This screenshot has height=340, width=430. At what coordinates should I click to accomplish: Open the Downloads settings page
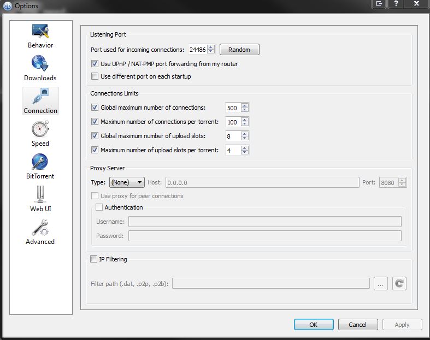(40, 68)
